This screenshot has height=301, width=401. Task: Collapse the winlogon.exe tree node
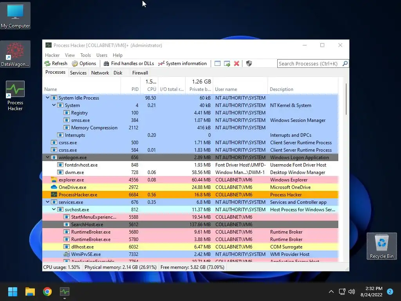coord(47,158)
